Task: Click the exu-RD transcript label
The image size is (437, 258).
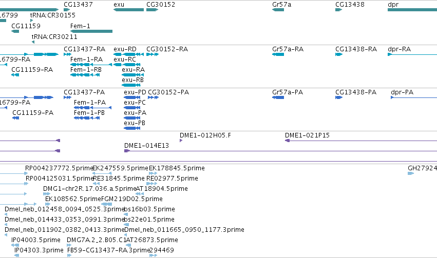Action: click(x=125, y=49)
